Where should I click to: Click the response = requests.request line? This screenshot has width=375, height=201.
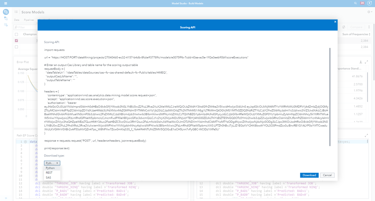point(95,141)
